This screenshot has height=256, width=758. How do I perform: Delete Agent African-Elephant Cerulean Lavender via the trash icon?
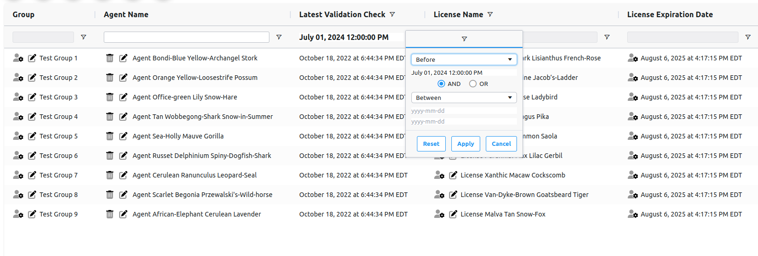pyautogui.click(x=110, y=214)
